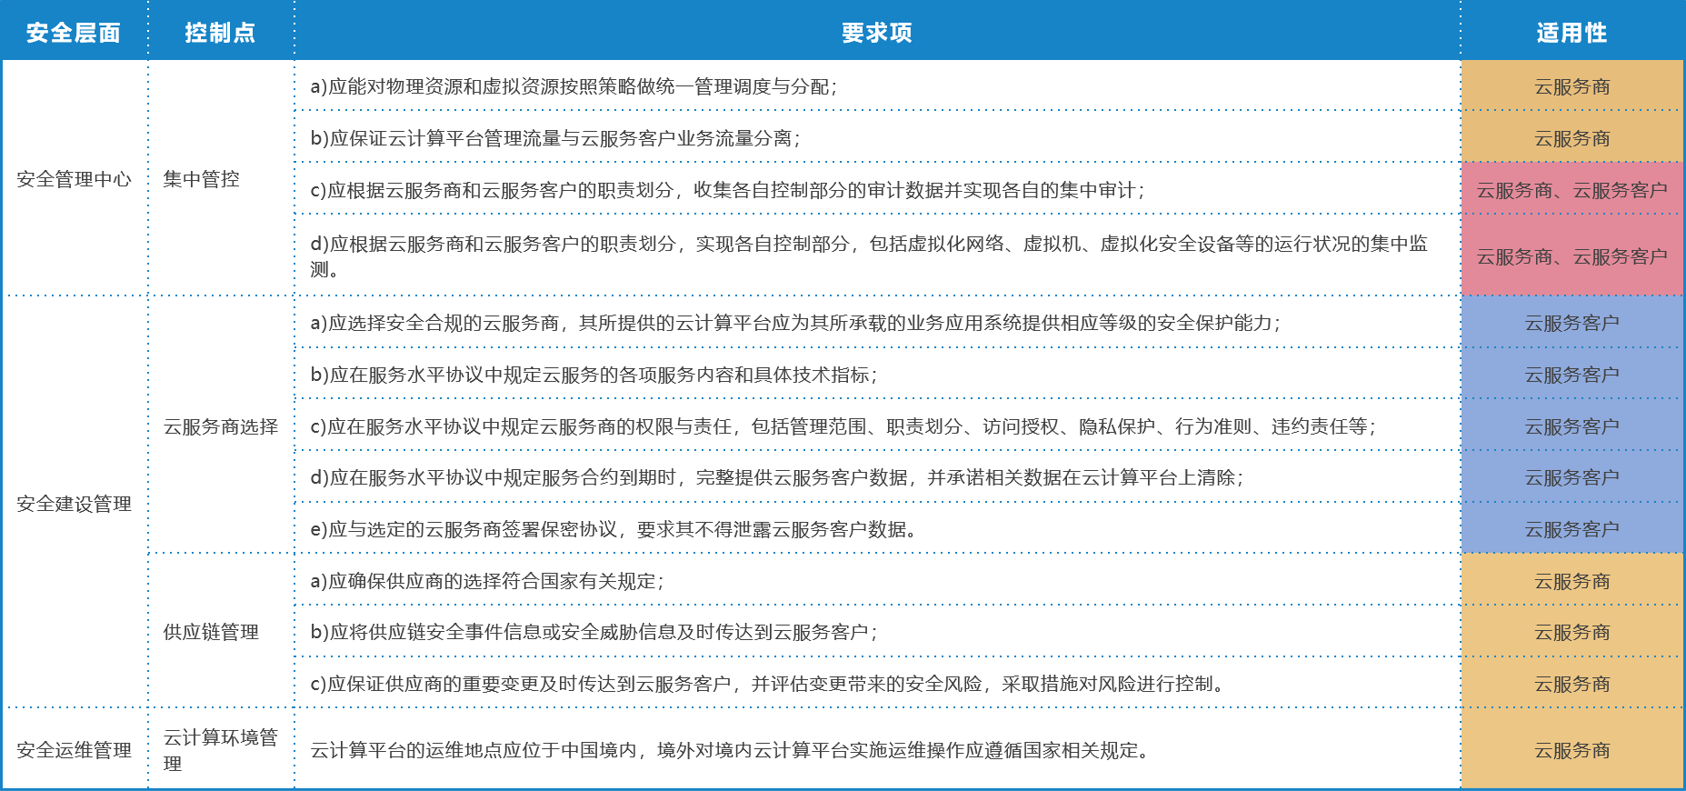Click the 控制点 column header
Screen dimensions: 1686x791
[220, 33]
